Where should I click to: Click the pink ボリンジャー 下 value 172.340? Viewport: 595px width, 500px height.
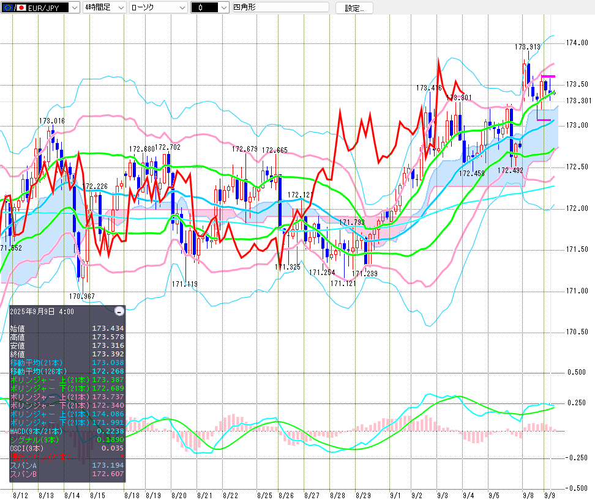click(108, 405)
